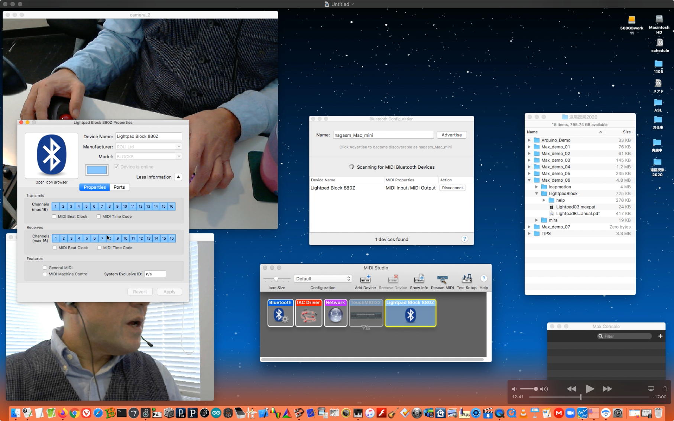
Task: Open Test Setup in MIDI Studio
Action: point(466,279)
